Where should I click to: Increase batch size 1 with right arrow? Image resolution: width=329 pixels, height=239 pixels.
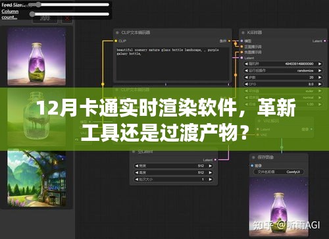211,180
